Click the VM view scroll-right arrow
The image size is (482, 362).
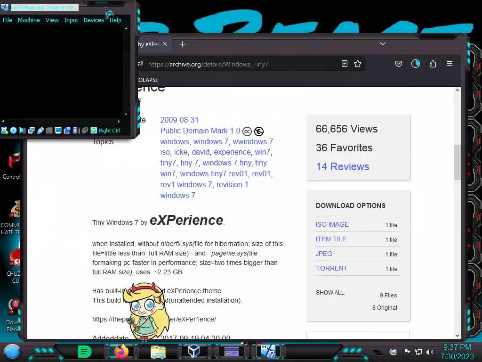point(119,121)
